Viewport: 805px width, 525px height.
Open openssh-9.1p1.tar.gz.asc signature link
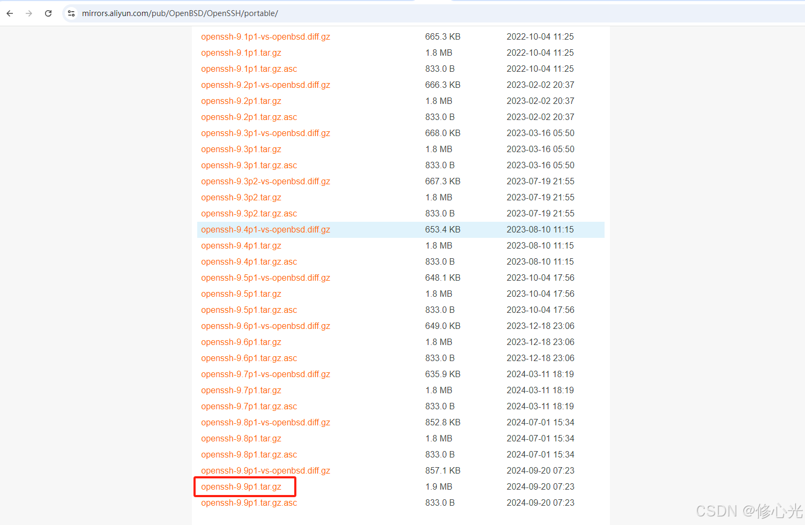249,69
